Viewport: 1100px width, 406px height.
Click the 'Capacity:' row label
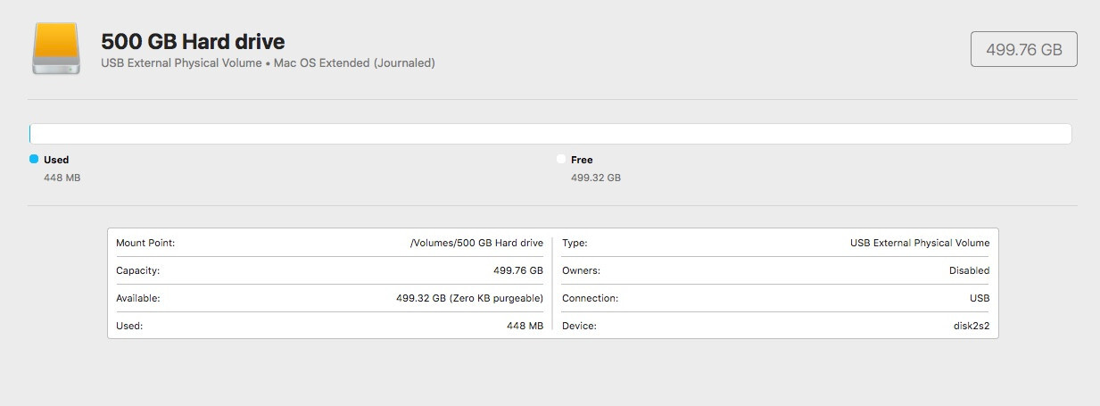138,270
